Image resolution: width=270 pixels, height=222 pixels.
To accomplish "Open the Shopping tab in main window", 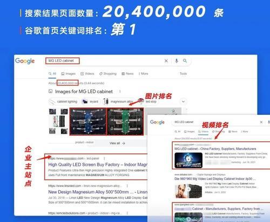I will coord(108,74).
